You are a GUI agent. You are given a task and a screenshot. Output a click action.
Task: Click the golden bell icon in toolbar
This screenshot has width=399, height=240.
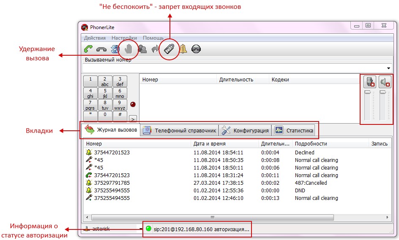point(183,49)
